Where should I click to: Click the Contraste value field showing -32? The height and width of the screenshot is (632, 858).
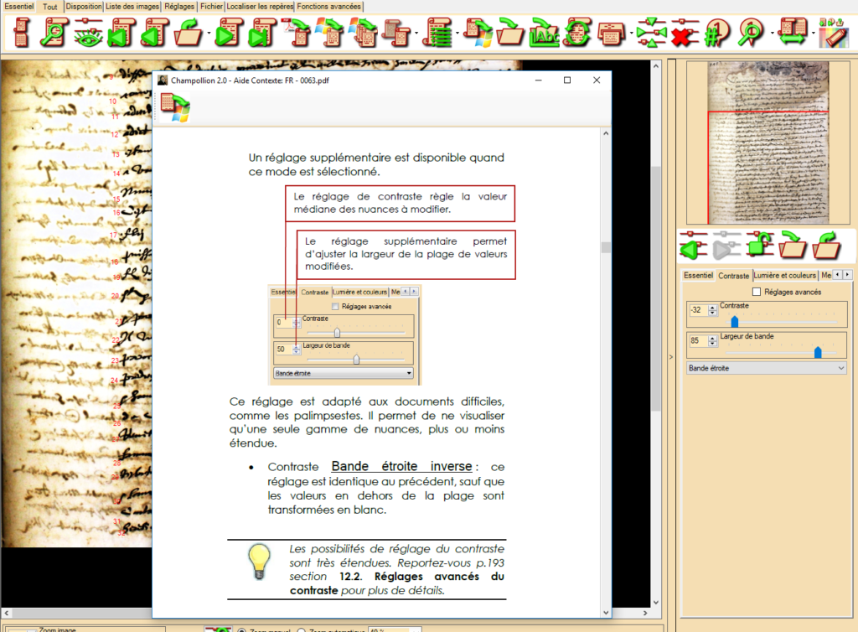pos(698,310)
